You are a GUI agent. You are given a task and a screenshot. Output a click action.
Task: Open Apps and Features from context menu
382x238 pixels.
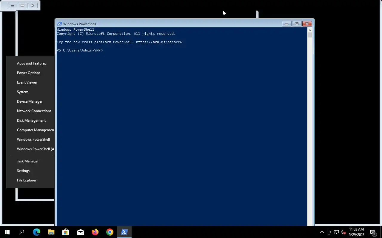click(31, 63)
